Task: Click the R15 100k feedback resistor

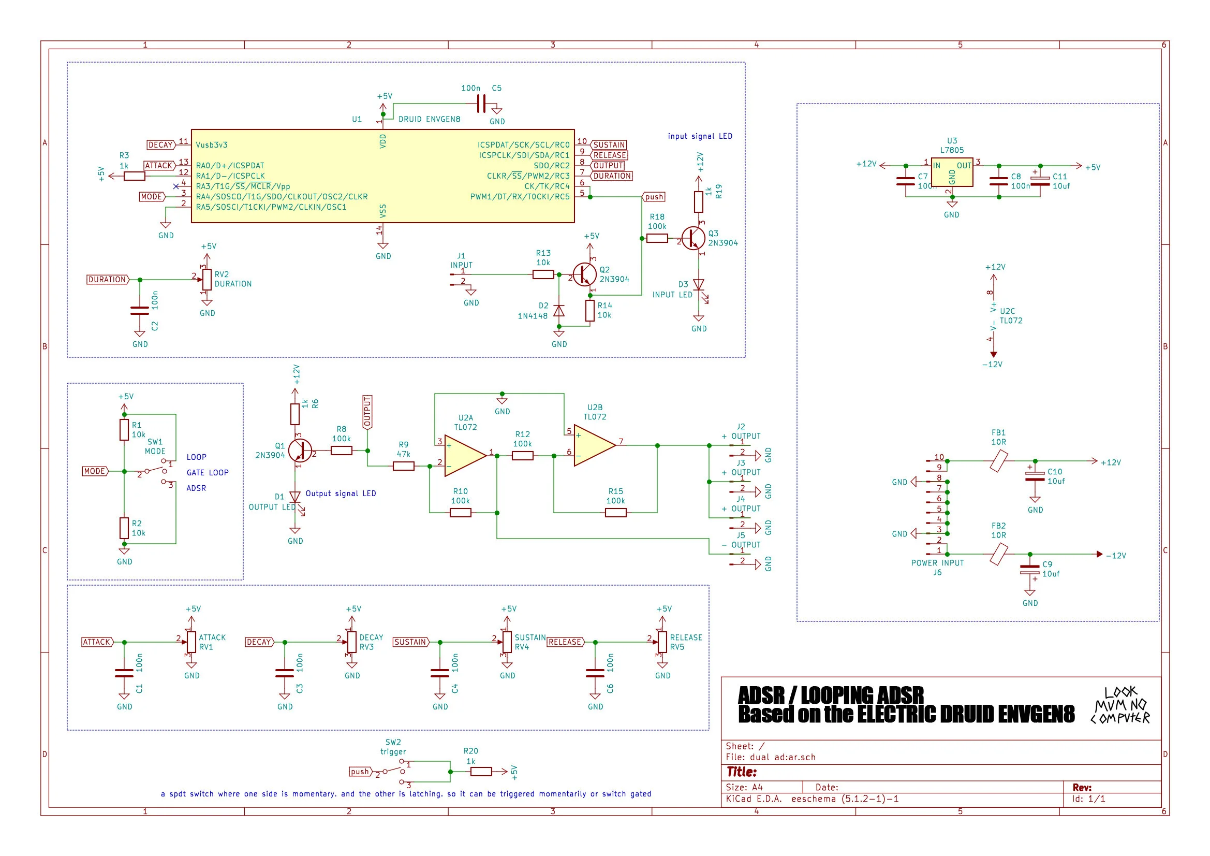Action: (615, 512)
